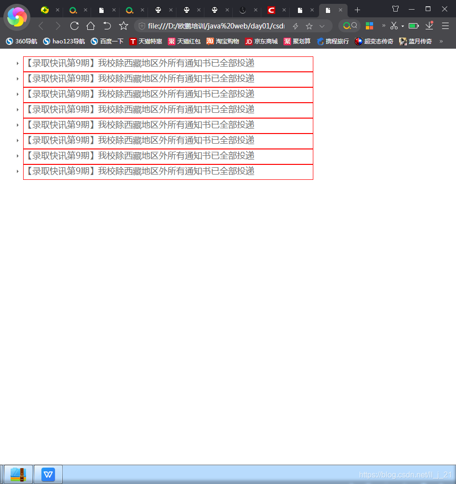The image size is (456, 484).
Task: Open screenshot tool dropdown arrow
Action: (x=402, y=27)
